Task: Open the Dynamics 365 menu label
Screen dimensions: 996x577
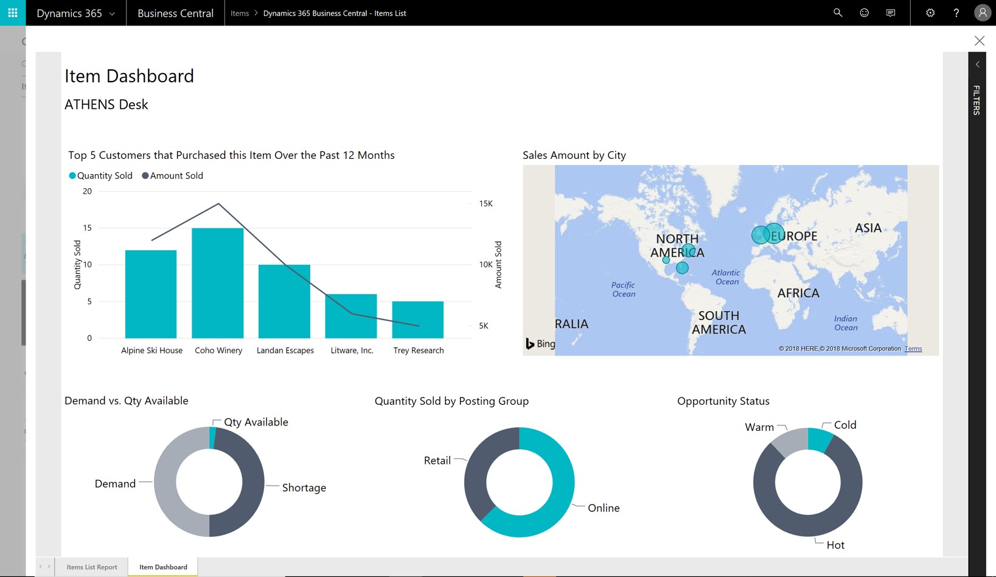Action: [69, 13]
